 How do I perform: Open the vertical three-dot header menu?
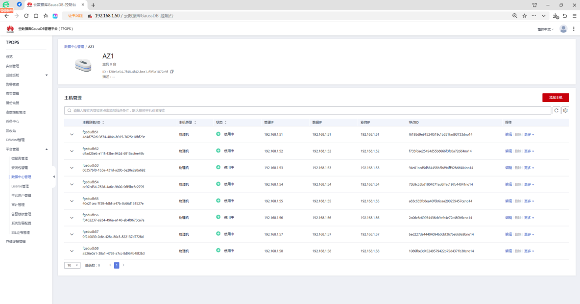[x=574, y=29]
